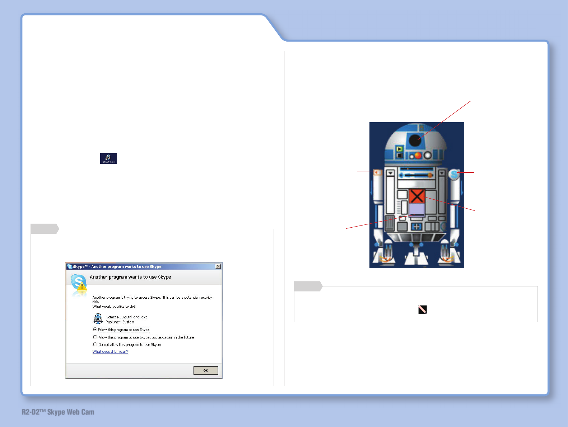Choose the "but ask again in the future" option
This screenshot has width=568, height=427.
[95, 337]
